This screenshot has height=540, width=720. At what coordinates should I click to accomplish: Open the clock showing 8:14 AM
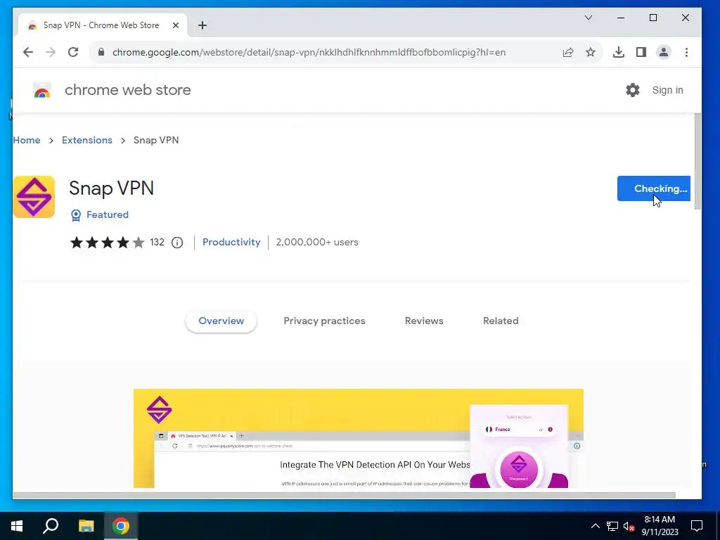tap(660, 526)
